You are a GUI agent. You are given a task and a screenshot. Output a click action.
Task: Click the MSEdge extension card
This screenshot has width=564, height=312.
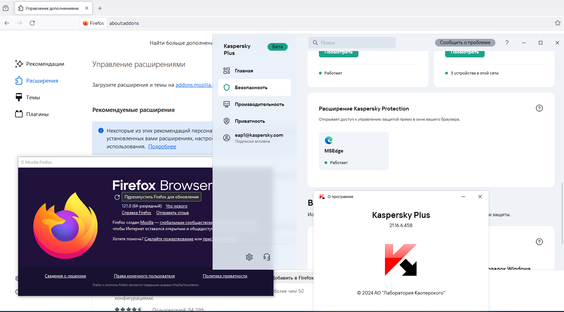354,151
